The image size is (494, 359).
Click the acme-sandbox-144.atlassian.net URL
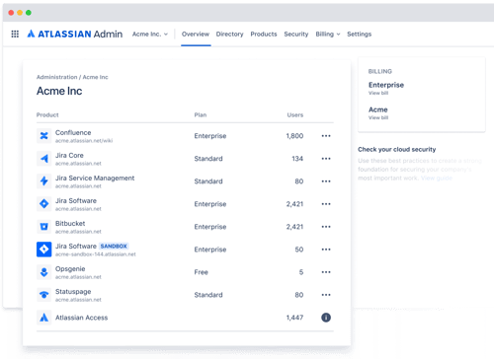(96, 254)
